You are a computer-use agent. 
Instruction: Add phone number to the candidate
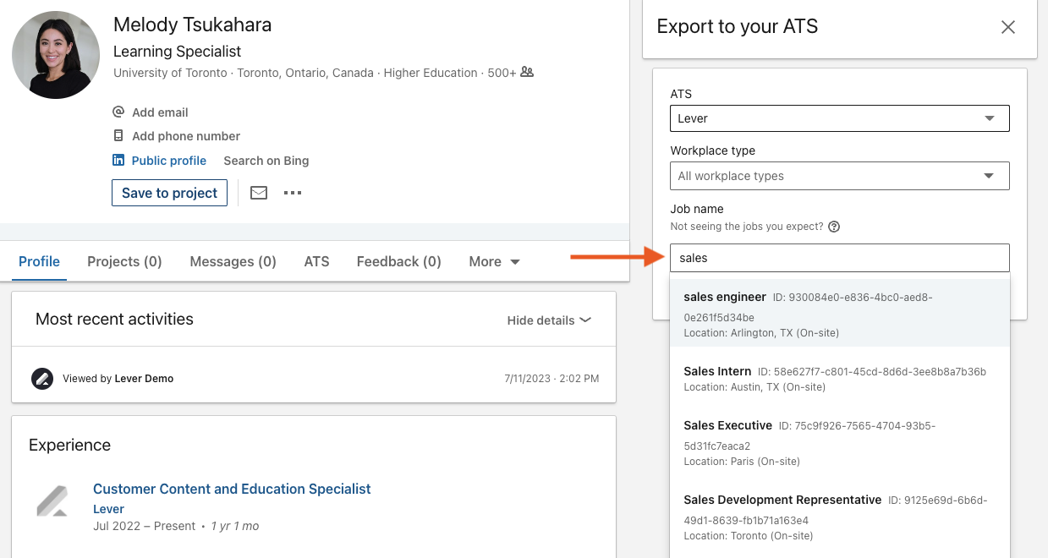186,135
